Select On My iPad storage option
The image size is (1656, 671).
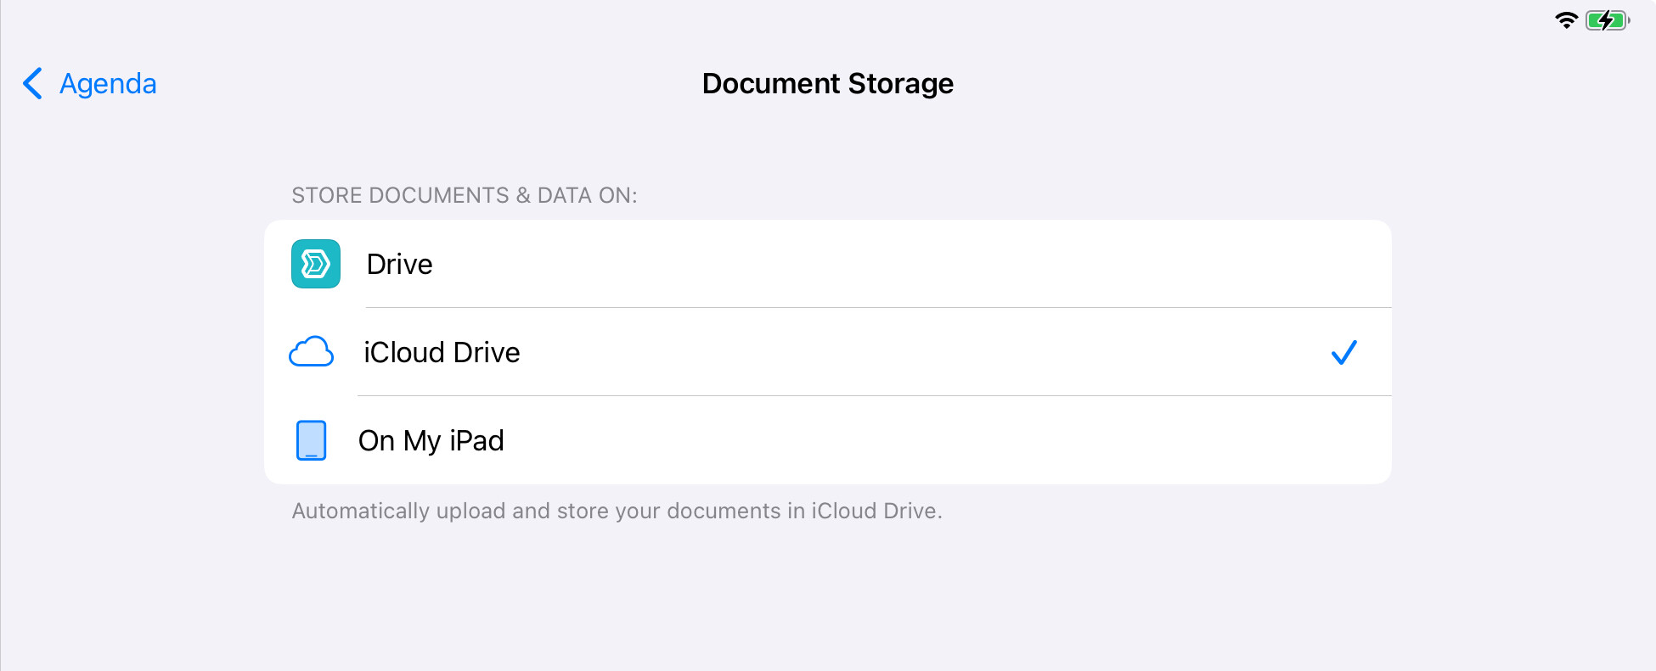coord(828,440)
